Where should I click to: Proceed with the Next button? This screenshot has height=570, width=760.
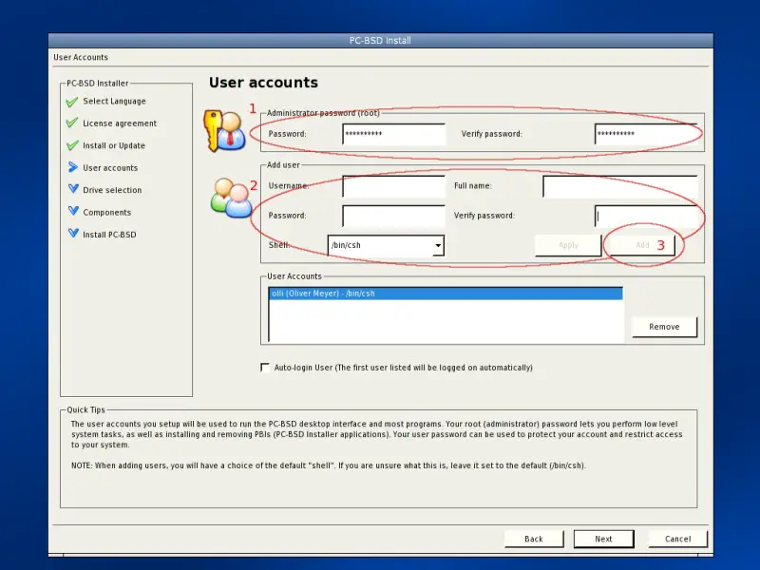(x=603, y=539)
